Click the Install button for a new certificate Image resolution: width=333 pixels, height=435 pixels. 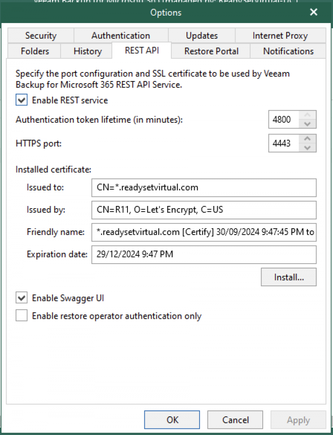point(288,277)
